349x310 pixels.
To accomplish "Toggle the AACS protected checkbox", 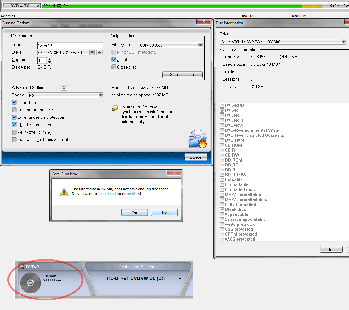I will 222,239.
